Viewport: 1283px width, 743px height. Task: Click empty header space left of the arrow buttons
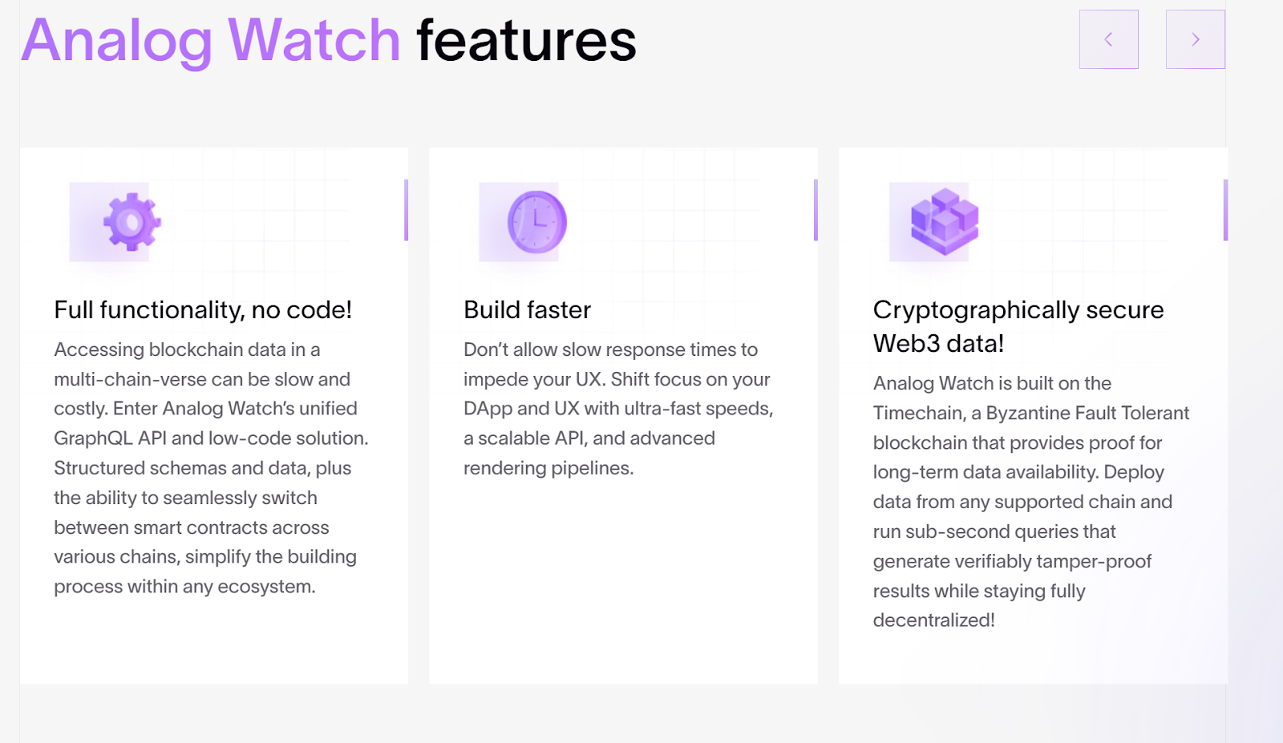click(858, 40)
